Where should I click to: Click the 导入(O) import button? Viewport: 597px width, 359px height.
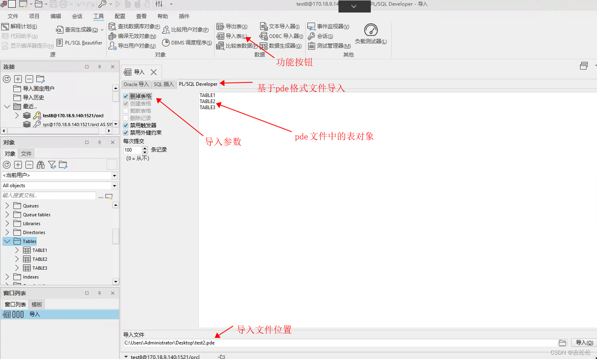(x=584, y=343)
